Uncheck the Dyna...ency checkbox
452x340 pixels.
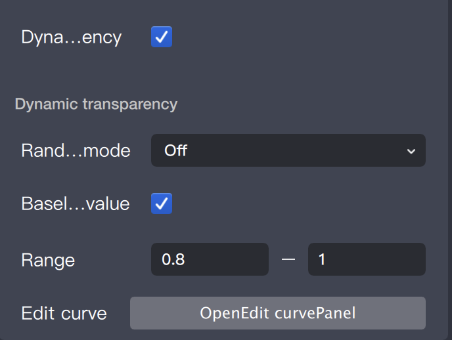click(x=162, y=37)
